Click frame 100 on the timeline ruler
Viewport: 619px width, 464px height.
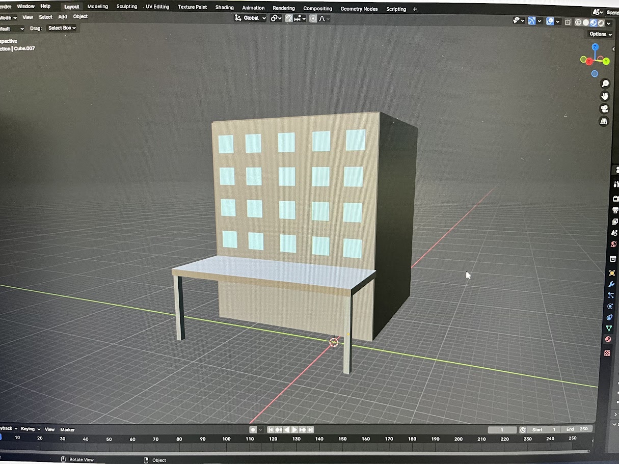pos(226,439)
